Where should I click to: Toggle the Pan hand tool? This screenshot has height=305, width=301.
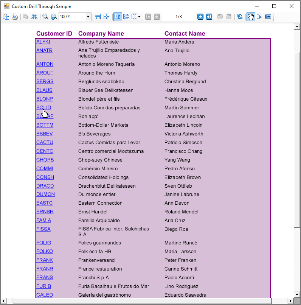pyautogui.click(x=251, y=17)
